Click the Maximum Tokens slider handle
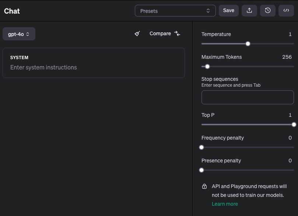Viewport: 298px width, 216px height. [x=207, y=66]
